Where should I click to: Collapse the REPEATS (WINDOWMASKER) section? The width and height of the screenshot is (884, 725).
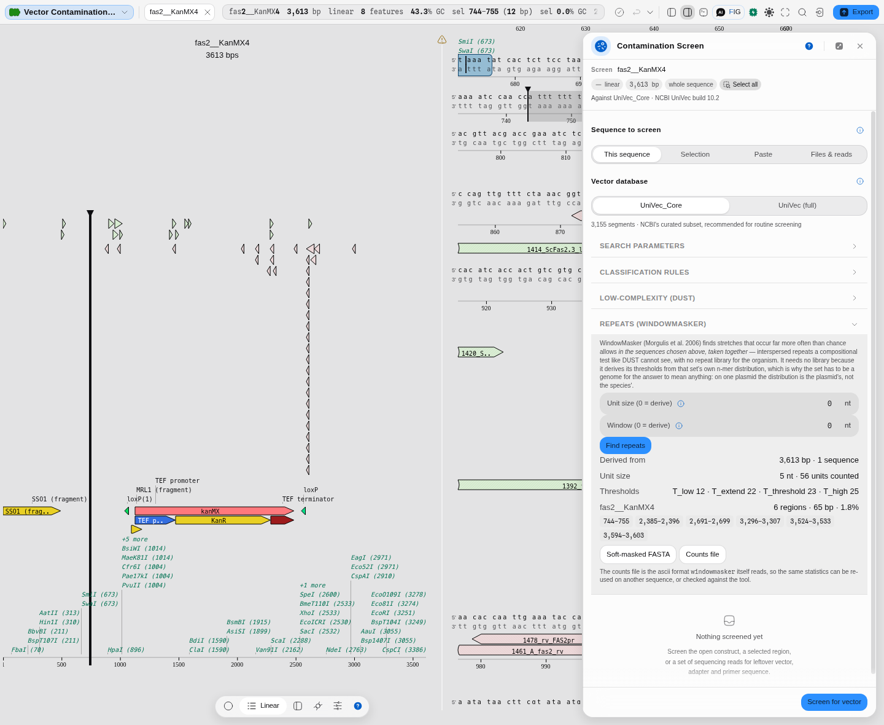(729, 324)
